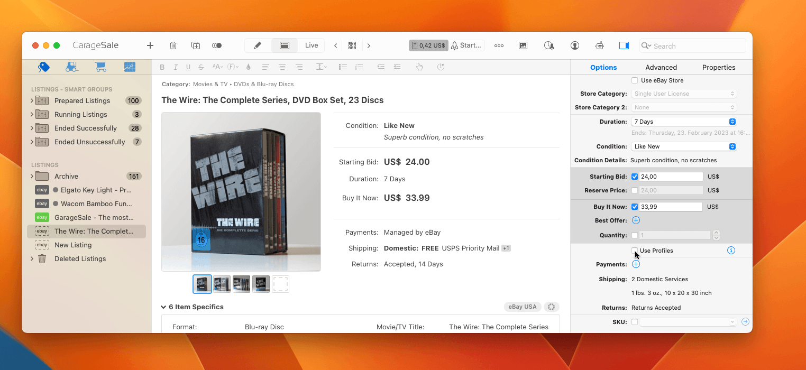
Task: Select the New Listing item in sidebar
Action: coord(87,245)
